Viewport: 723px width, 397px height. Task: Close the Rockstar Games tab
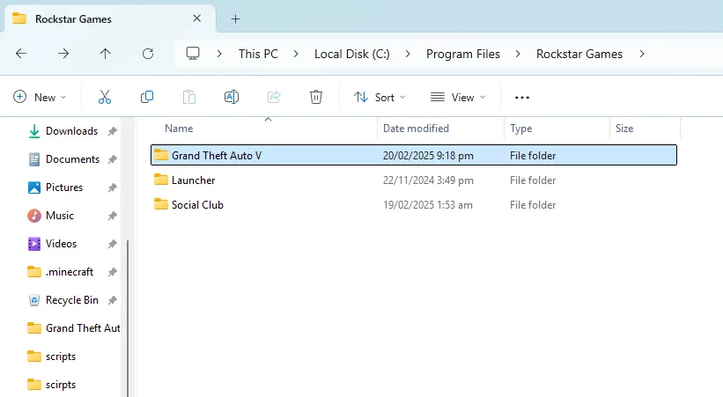coord(197,18)
